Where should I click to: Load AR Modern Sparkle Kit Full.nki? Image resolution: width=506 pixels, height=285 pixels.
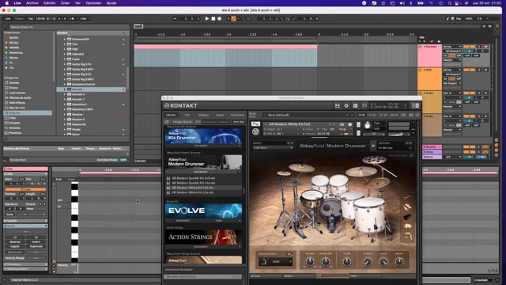coord(193,178)
